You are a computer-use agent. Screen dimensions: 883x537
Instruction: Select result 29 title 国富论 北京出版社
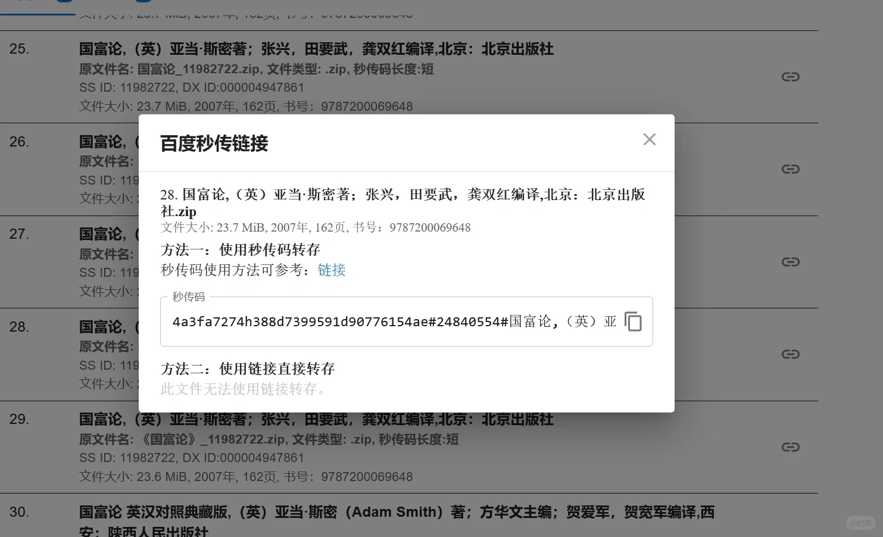point(316,419)
